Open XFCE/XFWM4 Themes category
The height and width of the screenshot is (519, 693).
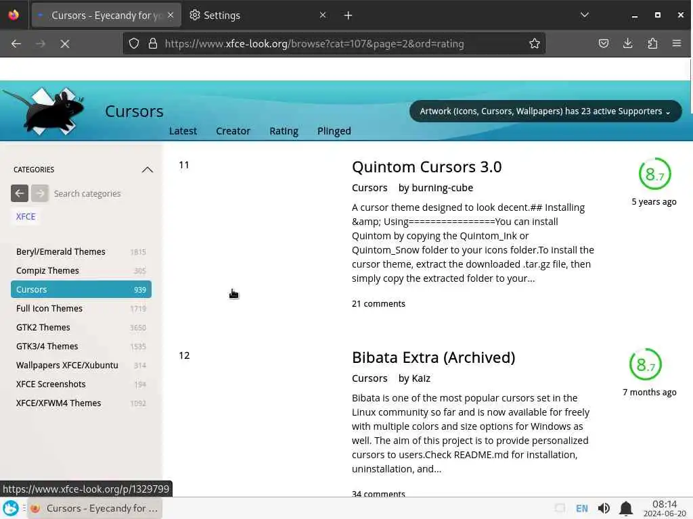[81, 403]
